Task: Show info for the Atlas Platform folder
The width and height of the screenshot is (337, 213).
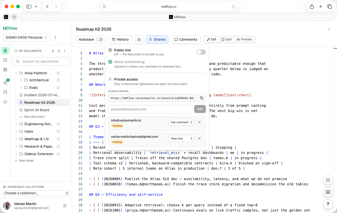Action: click(x=58, y=73)
